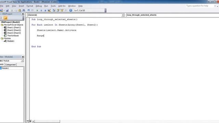The image size is (219, 123).
Task: Click the 'Range' word in code
Action: (x=40, y=36)
